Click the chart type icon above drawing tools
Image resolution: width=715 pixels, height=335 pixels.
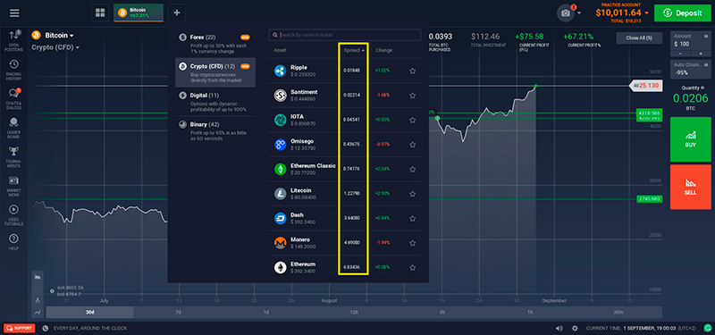38,276
